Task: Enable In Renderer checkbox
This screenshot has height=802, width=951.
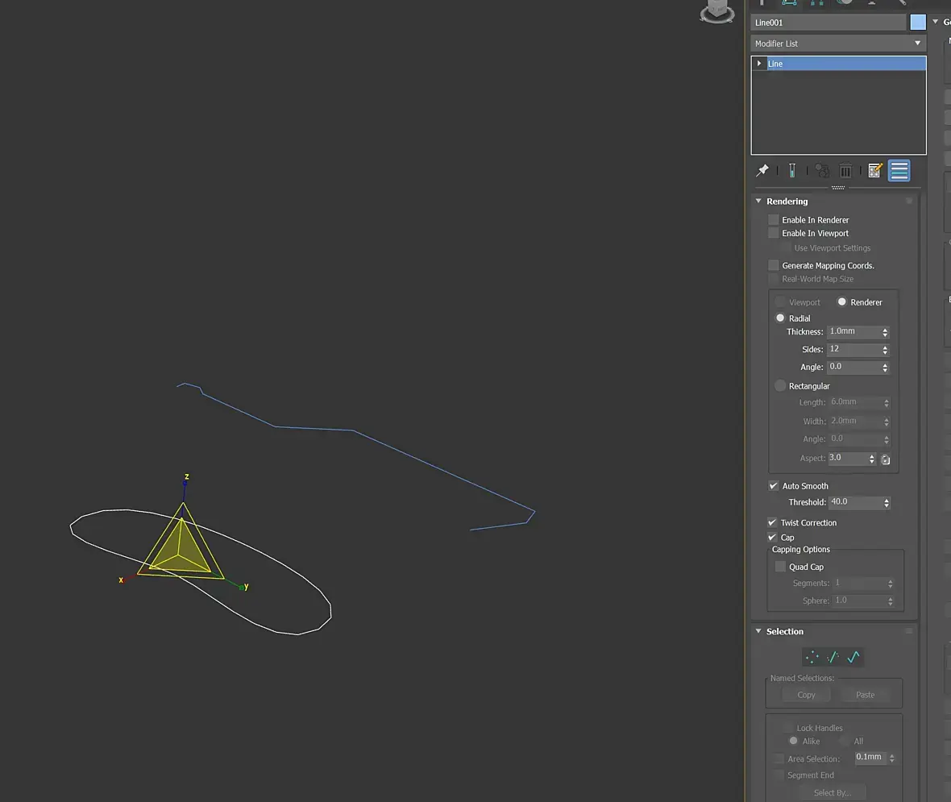Action: pos(774,219)
